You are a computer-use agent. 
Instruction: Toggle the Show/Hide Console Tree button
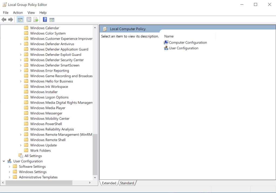coord(20,20)
